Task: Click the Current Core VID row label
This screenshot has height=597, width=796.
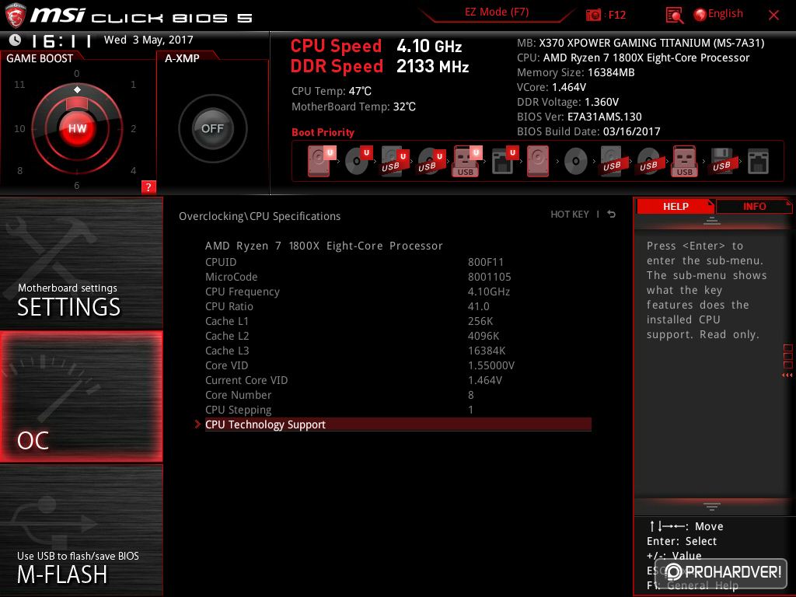Action: (x=246, y=380)
